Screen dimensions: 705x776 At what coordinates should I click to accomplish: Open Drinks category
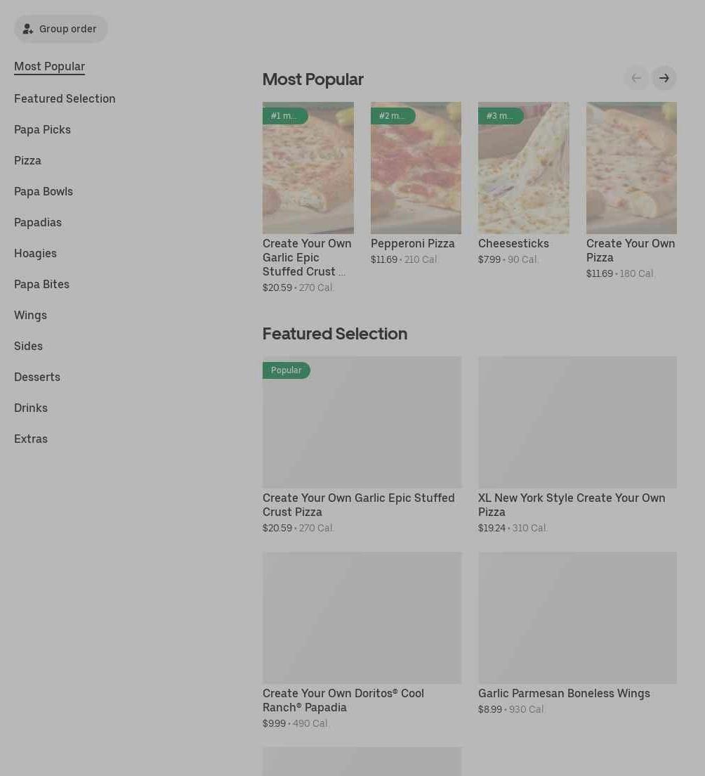(x=31, y=408)
